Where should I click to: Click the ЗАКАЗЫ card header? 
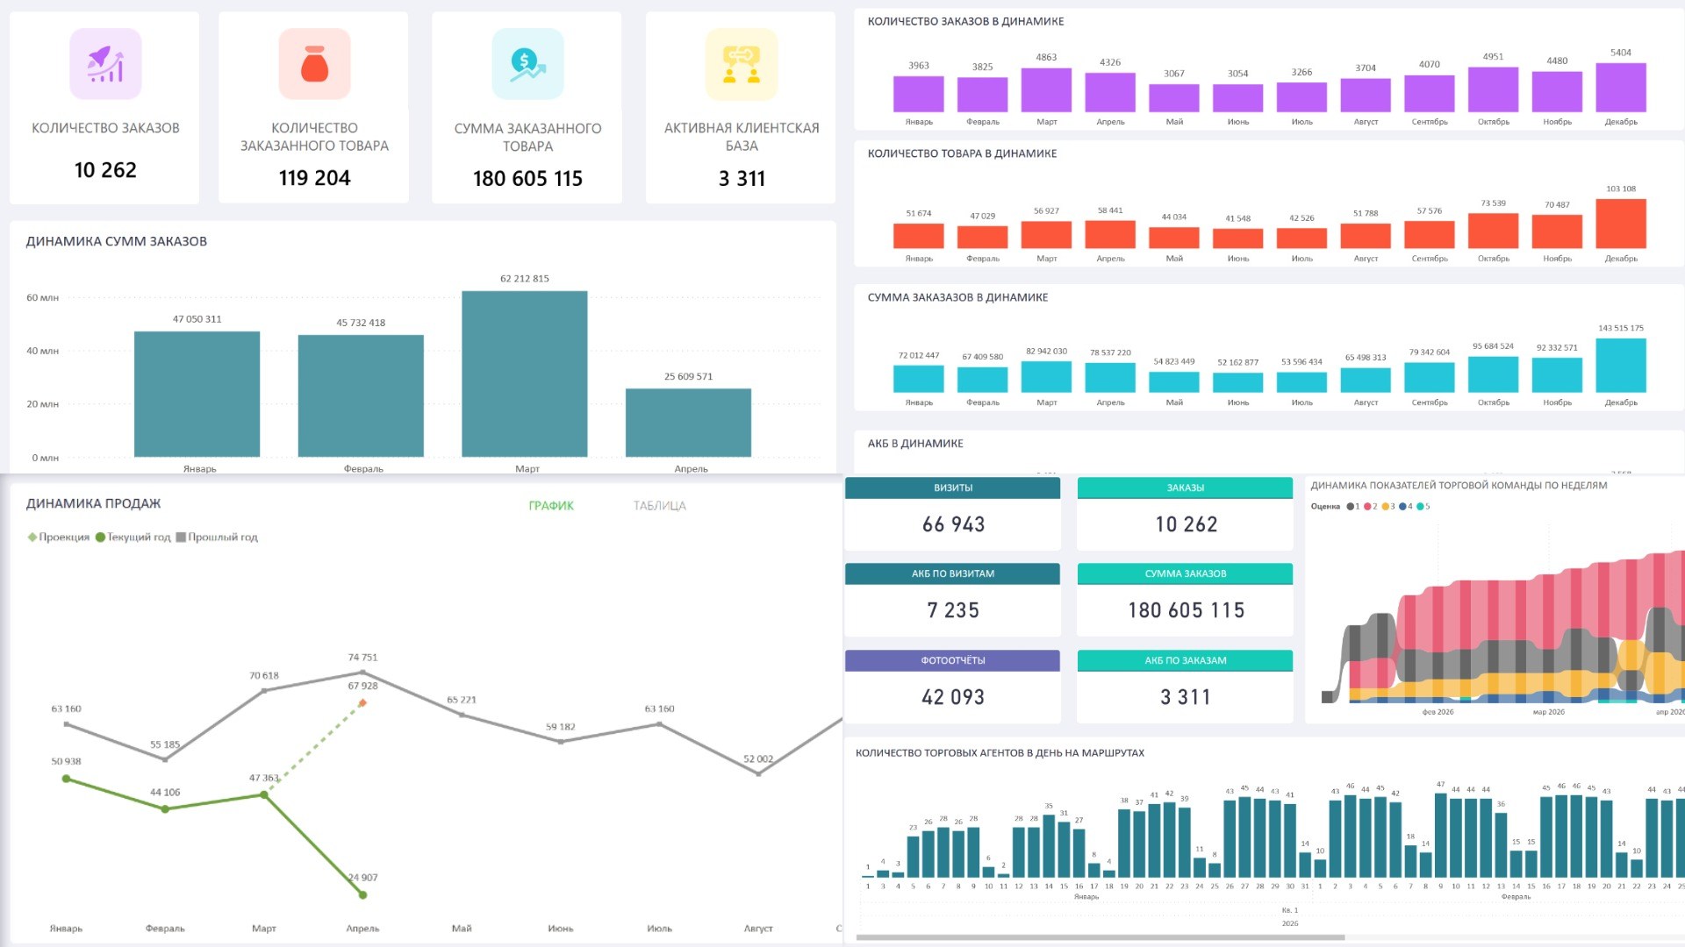[1185, 488]
